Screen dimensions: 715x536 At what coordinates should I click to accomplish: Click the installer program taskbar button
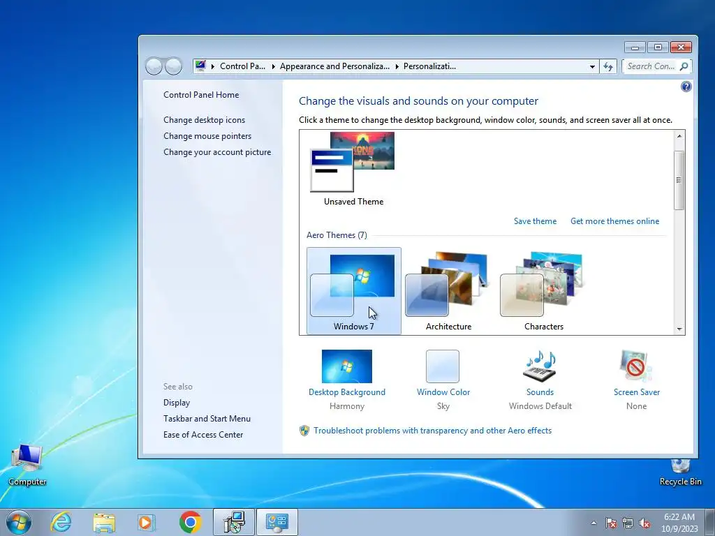pos(233,522)
